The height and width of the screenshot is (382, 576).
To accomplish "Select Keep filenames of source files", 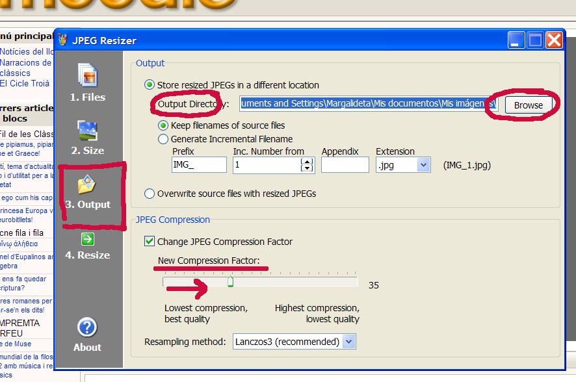I will point(163,125).
